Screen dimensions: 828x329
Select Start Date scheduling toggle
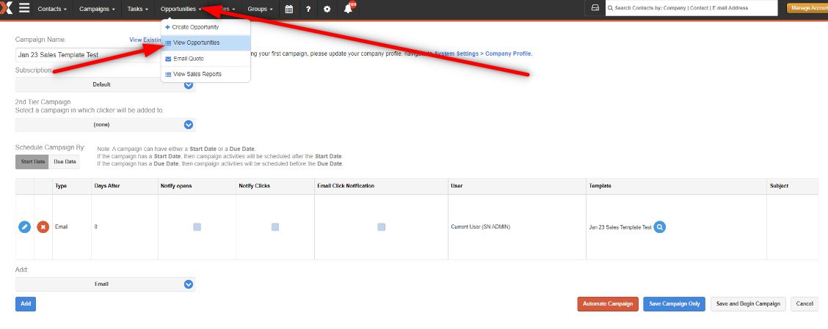tap(32, 162)
